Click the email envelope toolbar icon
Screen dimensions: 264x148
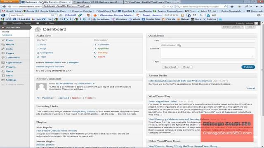point(194,15)
